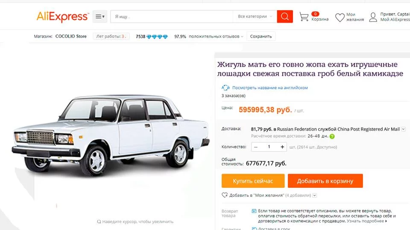Expand the positive reviews dropdown
Screen dimensions: 410x230
(x=242, y=37)
